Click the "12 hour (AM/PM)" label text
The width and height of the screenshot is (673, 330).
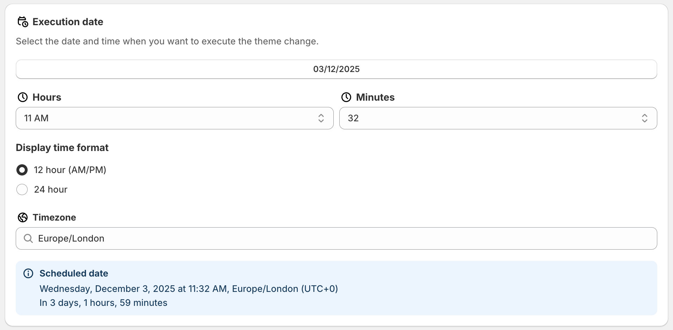tap(70, 170)
